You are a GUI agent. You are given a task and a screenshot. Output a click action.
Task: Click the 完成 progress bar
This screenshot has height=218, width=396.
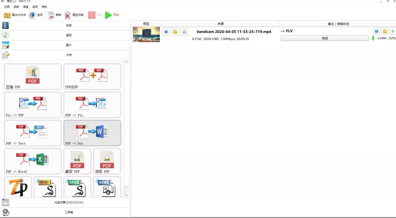(x=325, y=38)
